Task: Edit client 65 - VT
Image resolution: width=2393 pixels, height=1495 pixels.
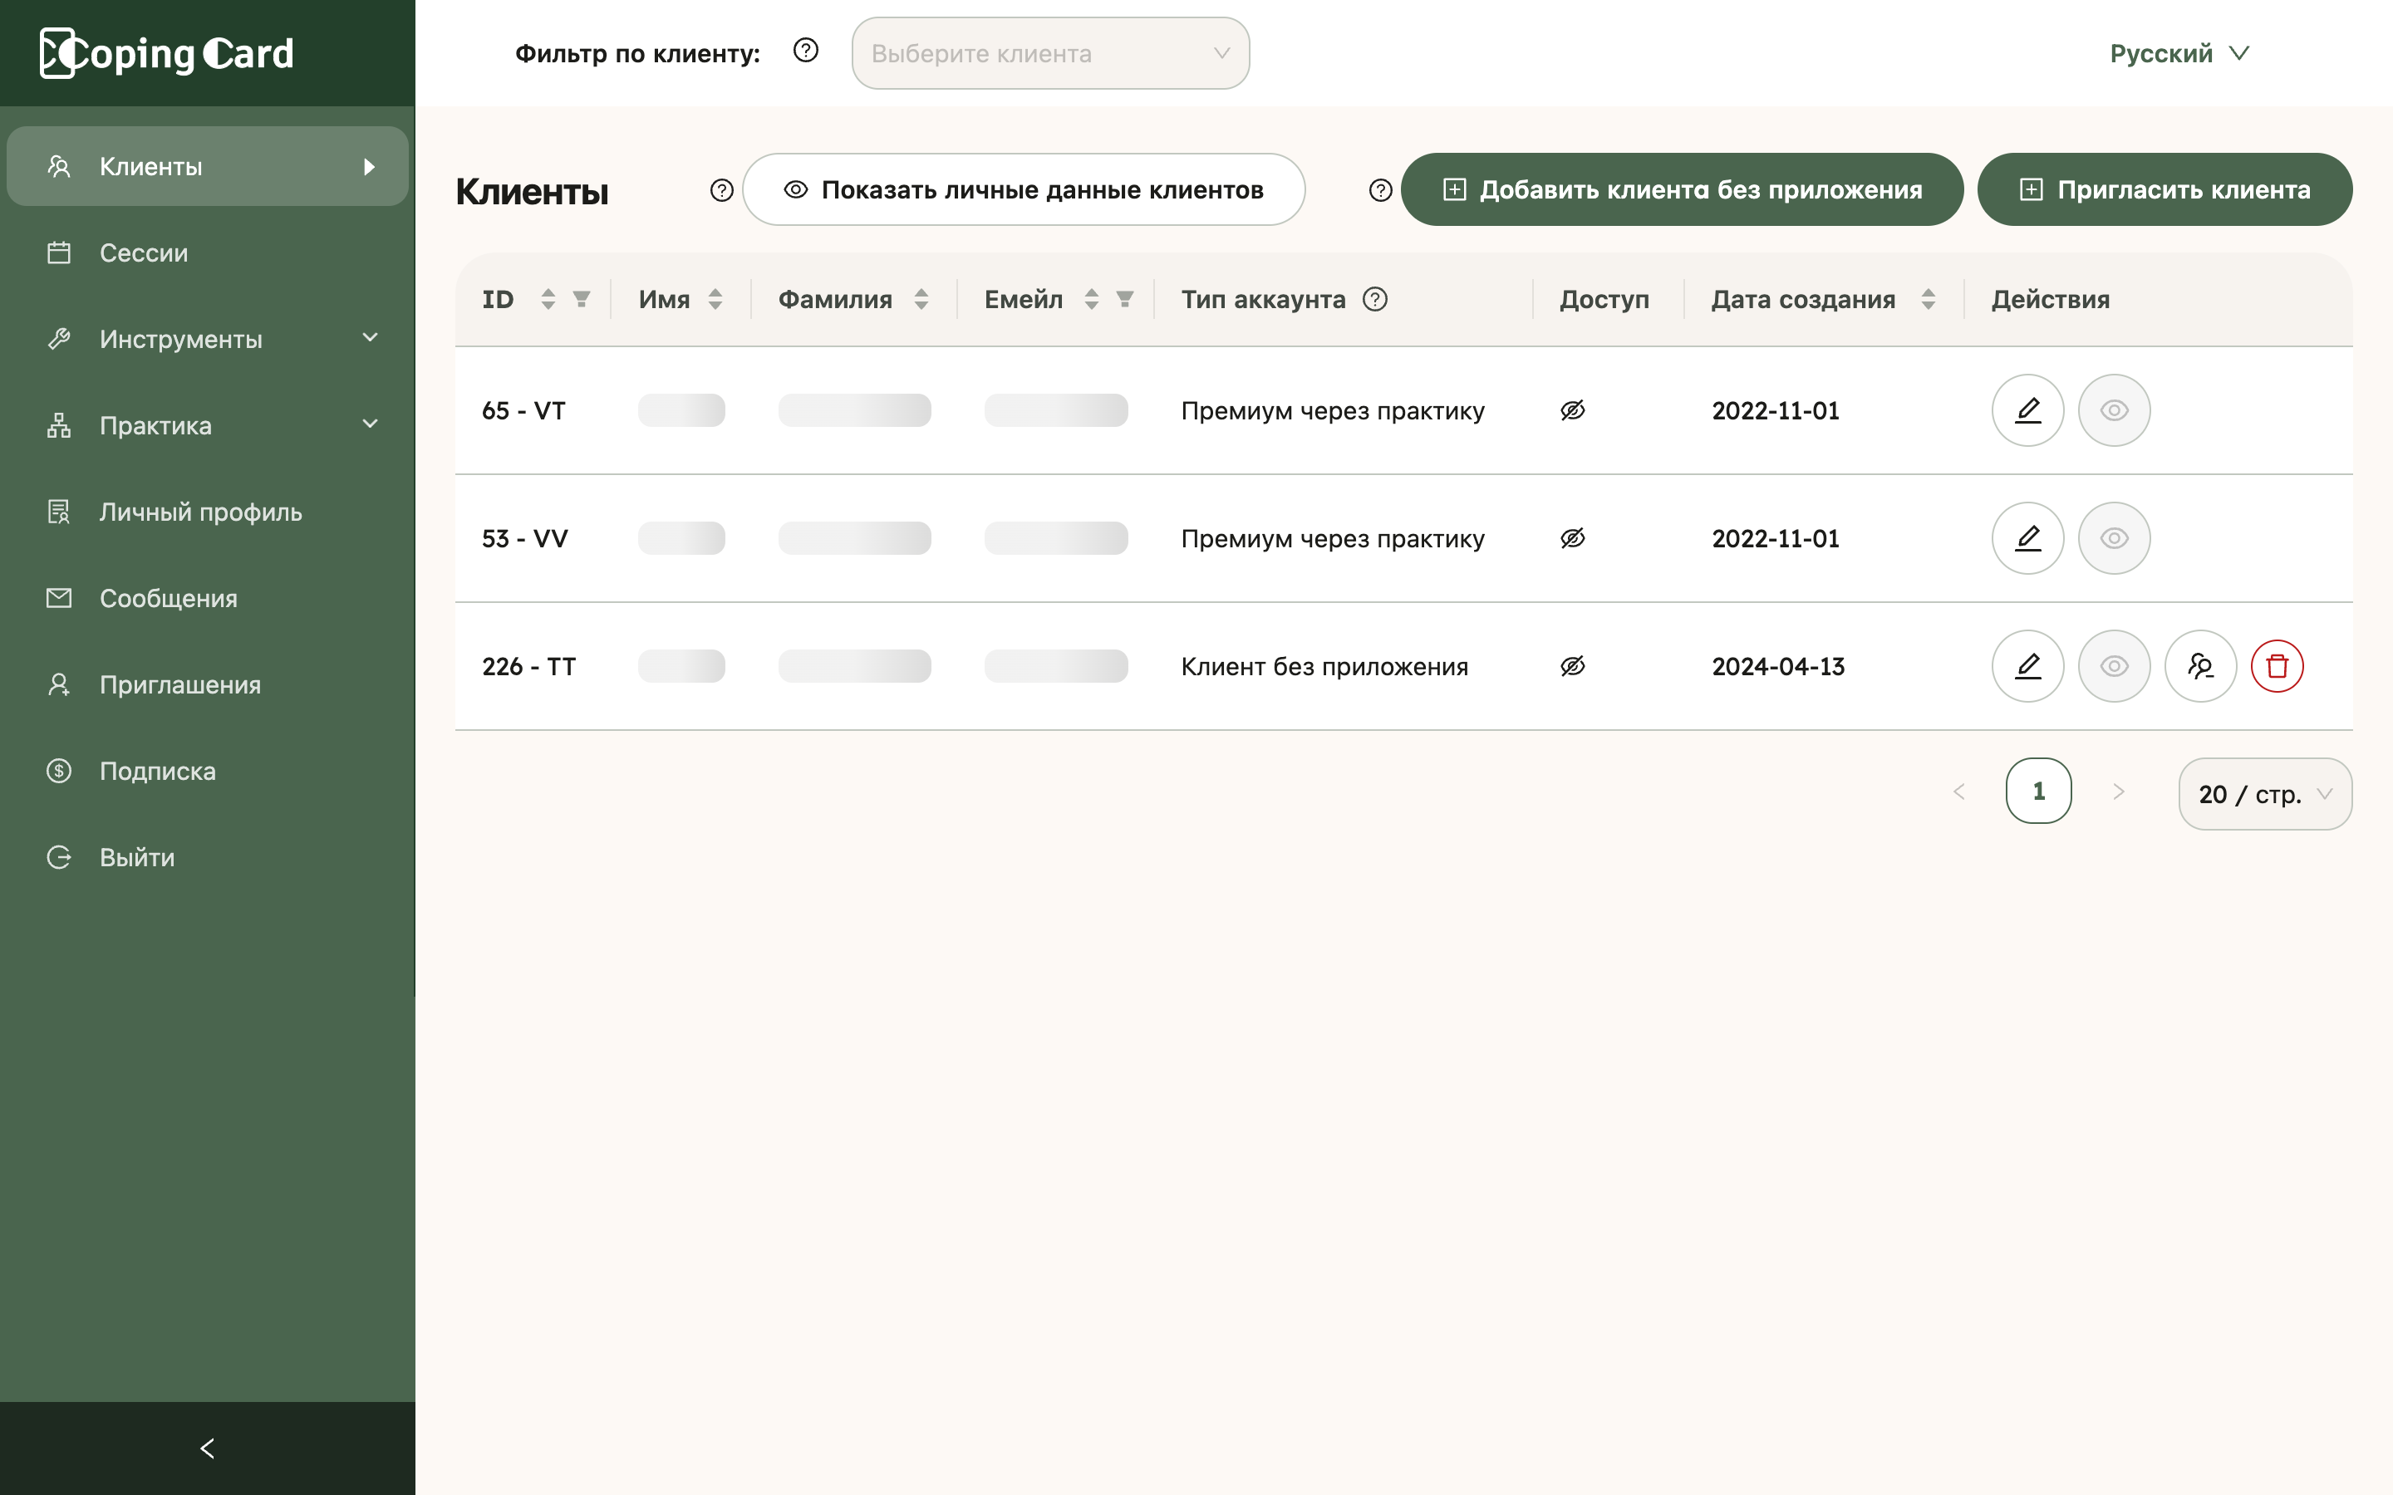Action: click(2027, 410)
